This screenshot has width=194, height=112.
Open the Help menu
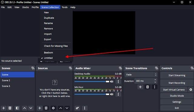(x=73, y=7)
